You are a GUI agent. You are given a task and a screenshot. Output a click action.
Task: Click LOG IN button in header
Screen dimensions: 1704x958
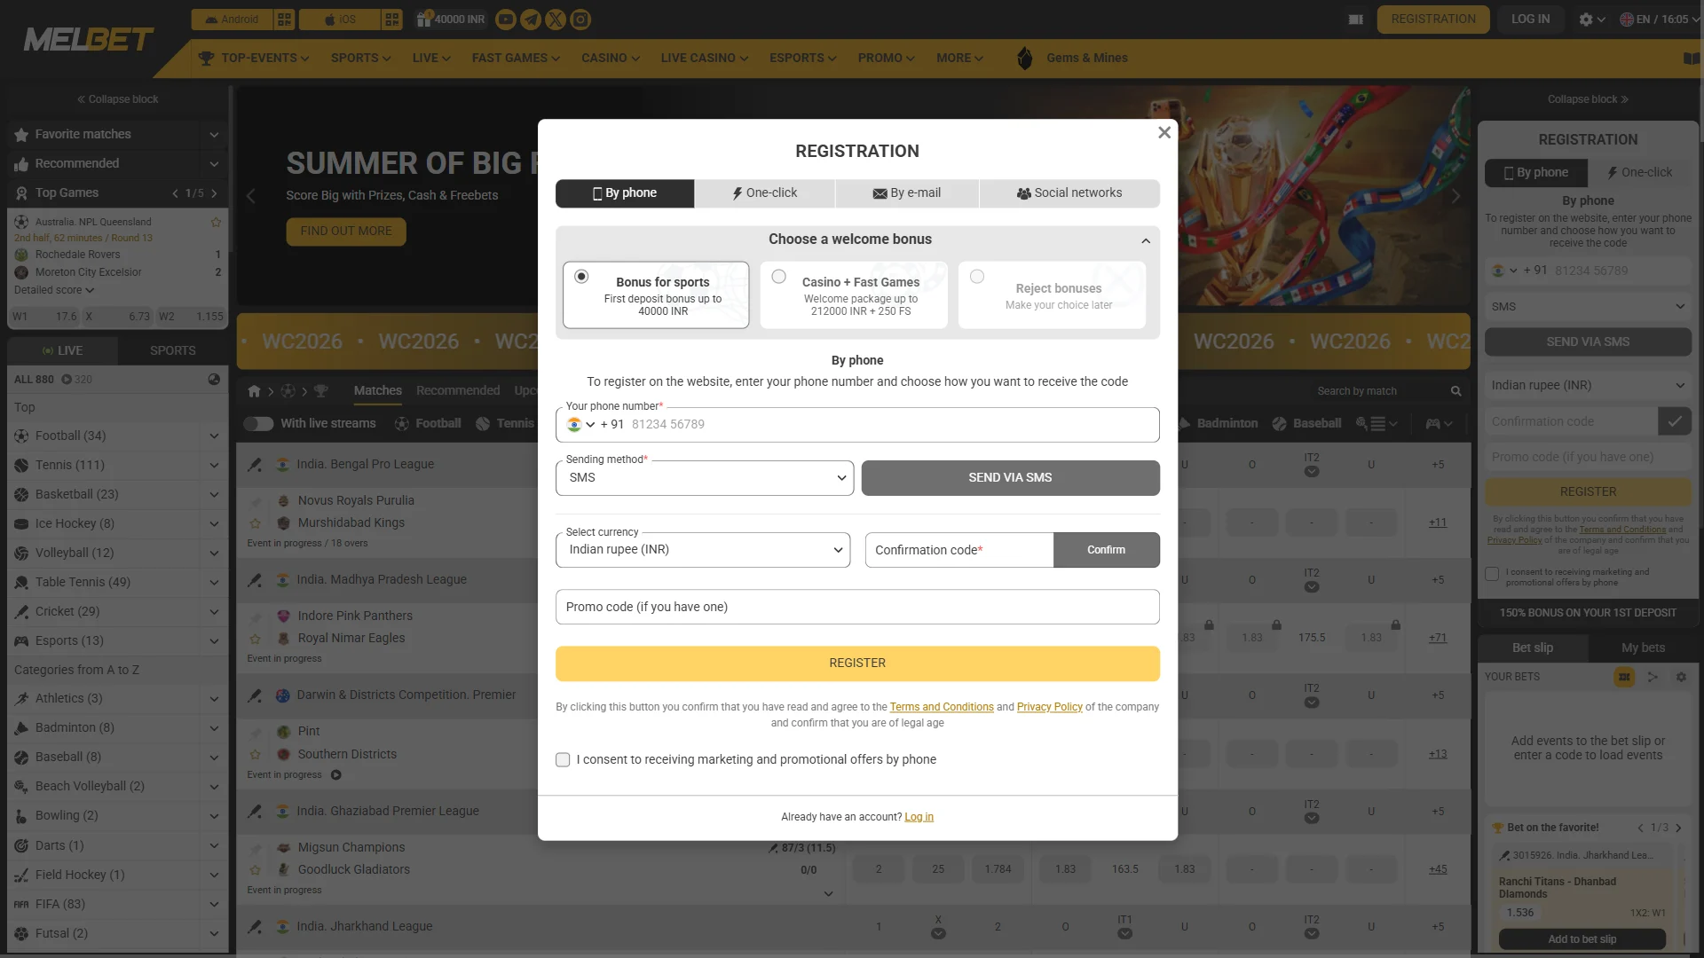(1530, 20)
